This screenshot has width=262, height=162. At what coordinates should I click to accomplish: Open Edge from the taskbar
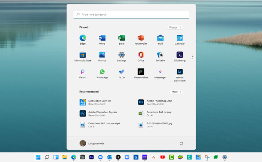point(73,157)
